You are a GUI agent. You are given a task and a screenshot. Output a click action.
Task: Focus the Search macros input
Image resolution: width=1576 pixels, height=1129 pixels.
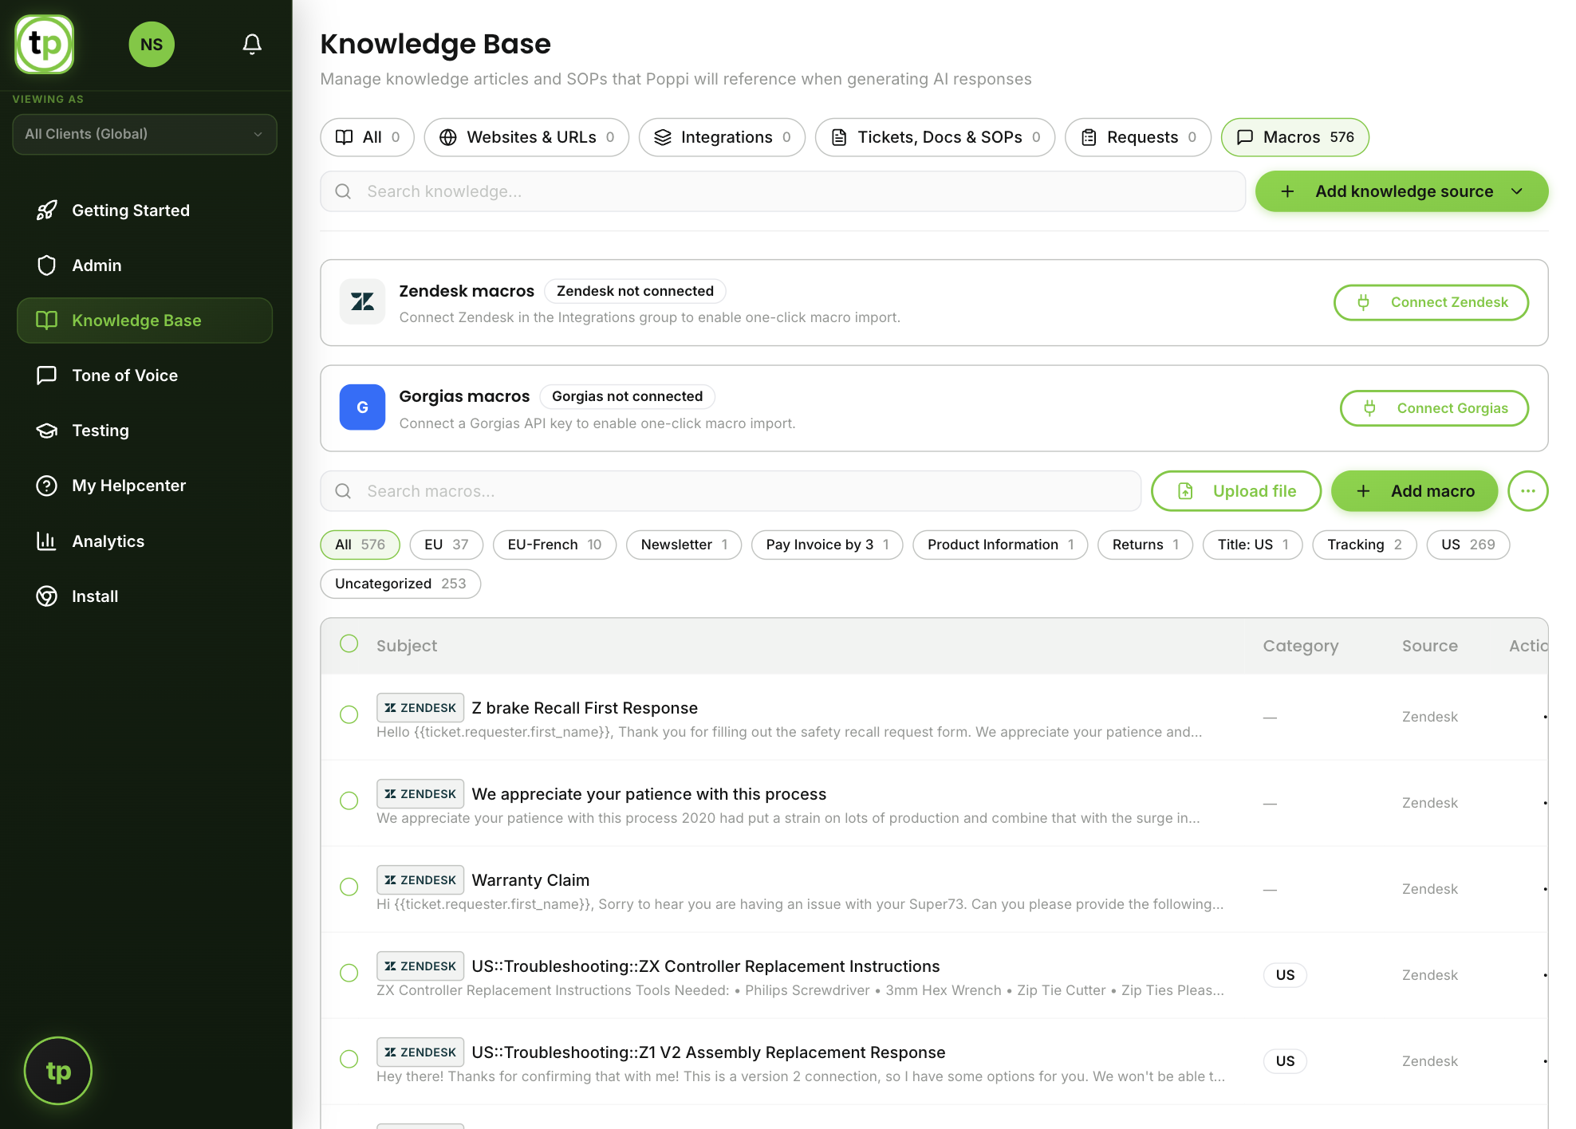click(731, 491)
